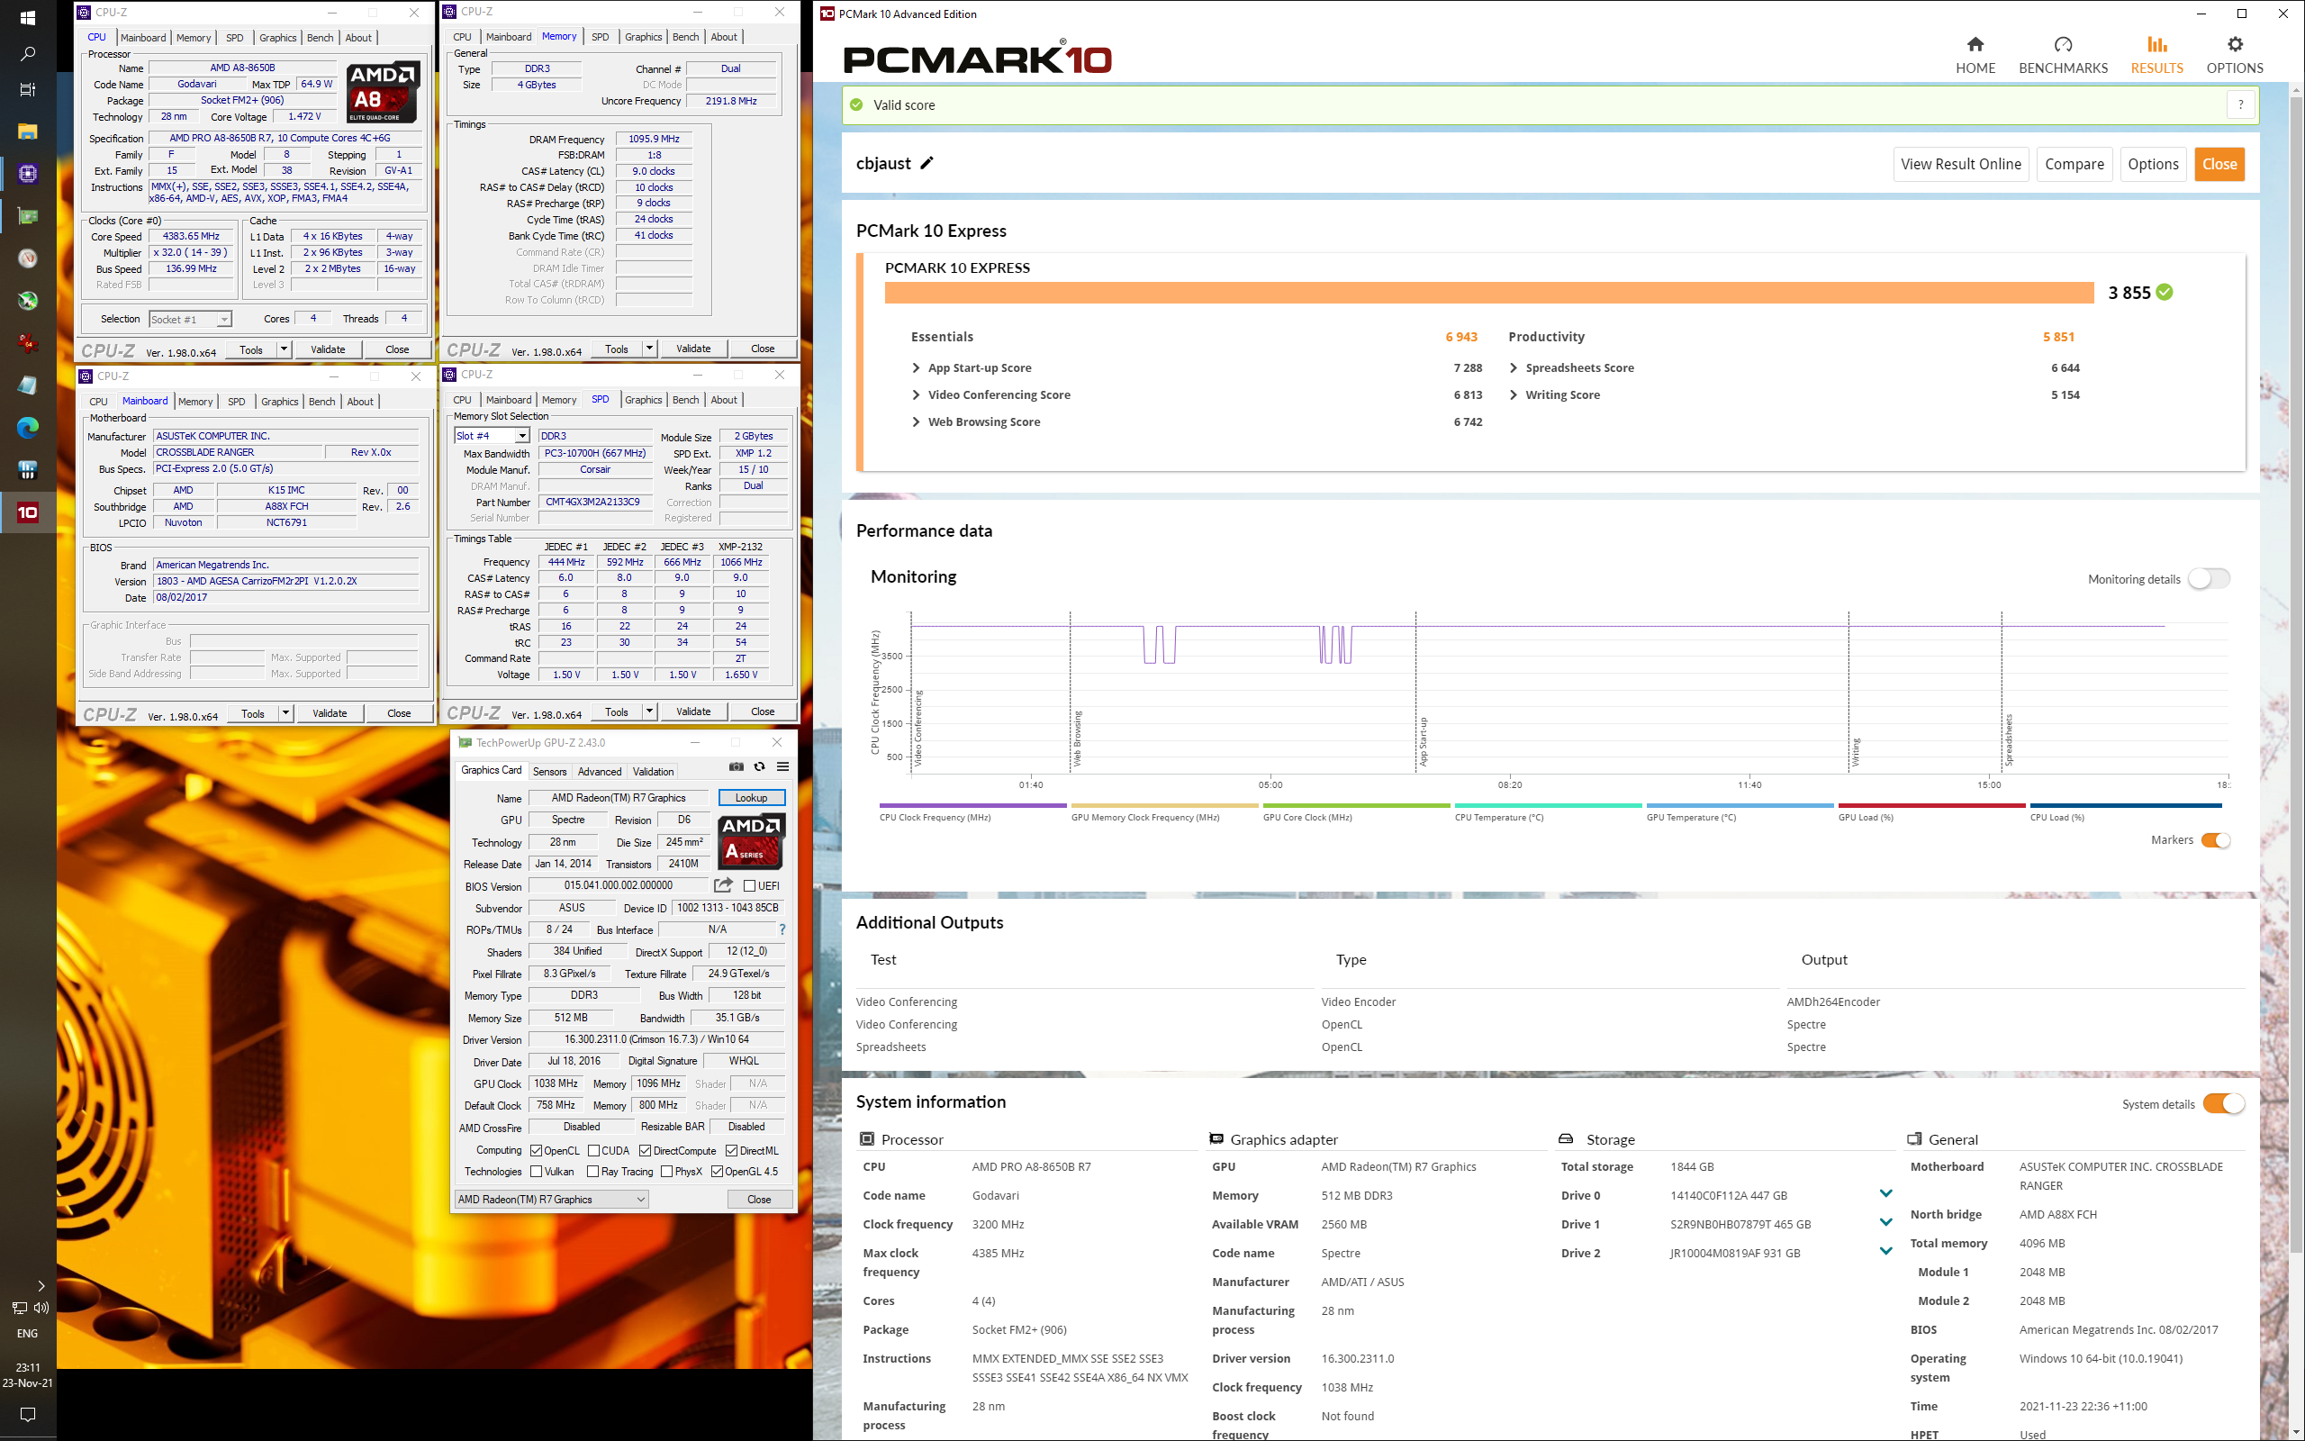Open the GPU-Z hamburger menu

pyautogui.click(x=783, y=766)
